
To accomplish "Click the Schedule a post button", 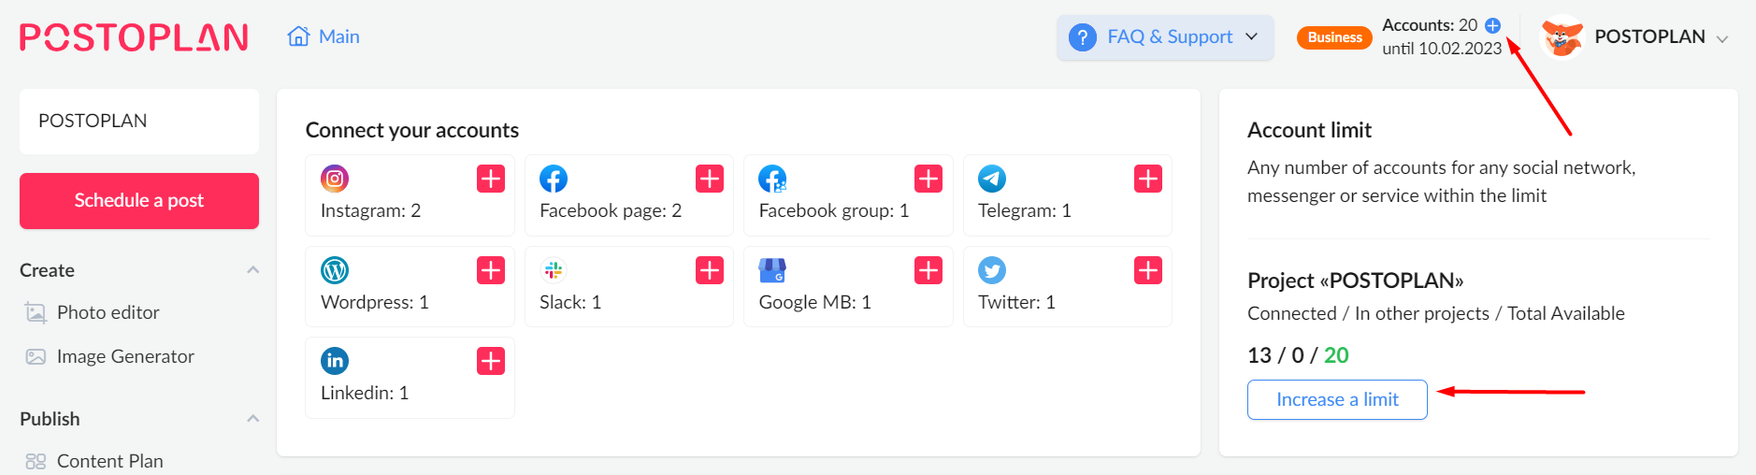I will click(139, 201).
